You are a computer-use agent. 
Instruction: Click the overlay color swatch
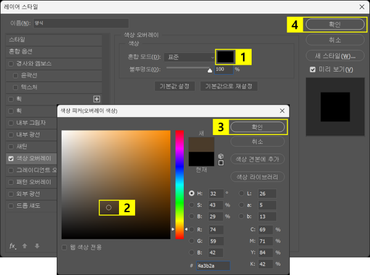point(225,57)
